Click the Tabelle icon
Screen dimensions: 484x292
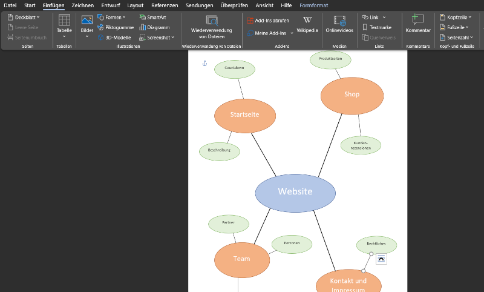pos(64,21)
